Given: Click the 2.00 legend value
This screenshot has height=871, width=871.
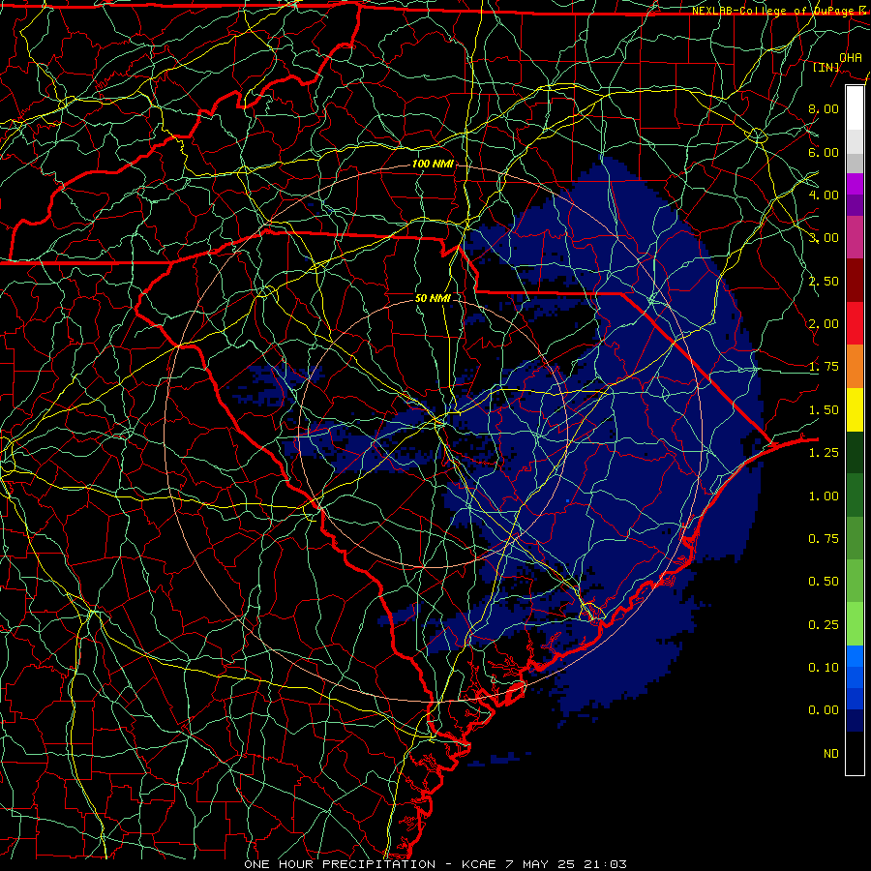Looking at the screenshot, I should [824, 324].
